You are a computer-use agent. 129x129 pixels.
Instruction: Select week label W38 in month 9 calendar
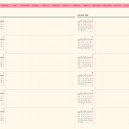pos(79,64)
